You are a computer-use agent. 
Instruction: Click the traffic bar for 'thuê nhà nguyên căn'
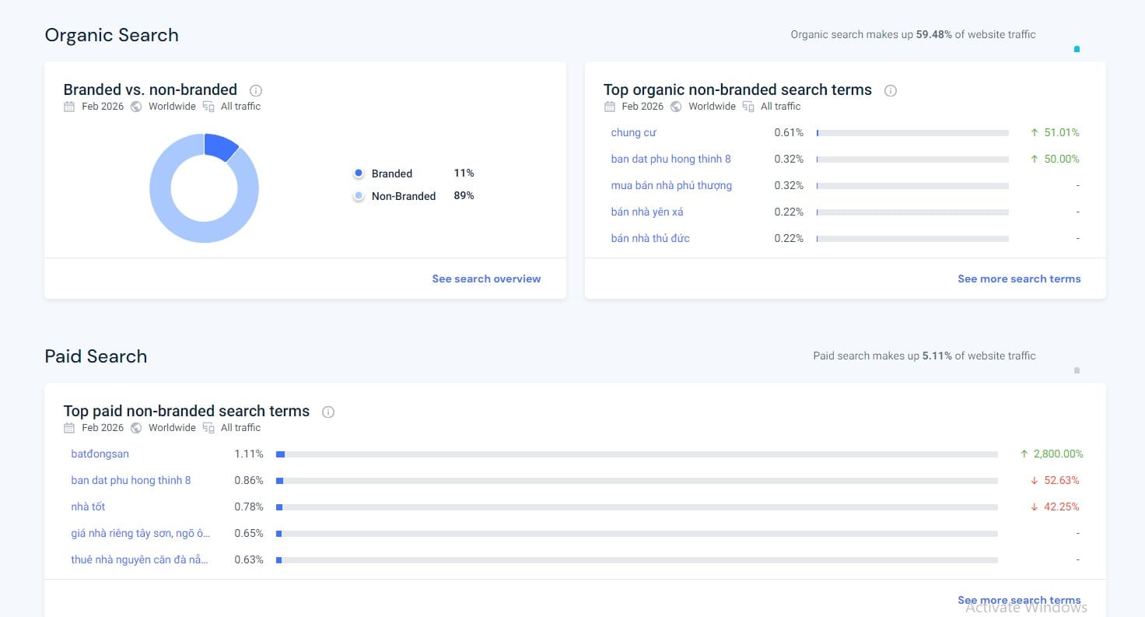click(636, 560)
